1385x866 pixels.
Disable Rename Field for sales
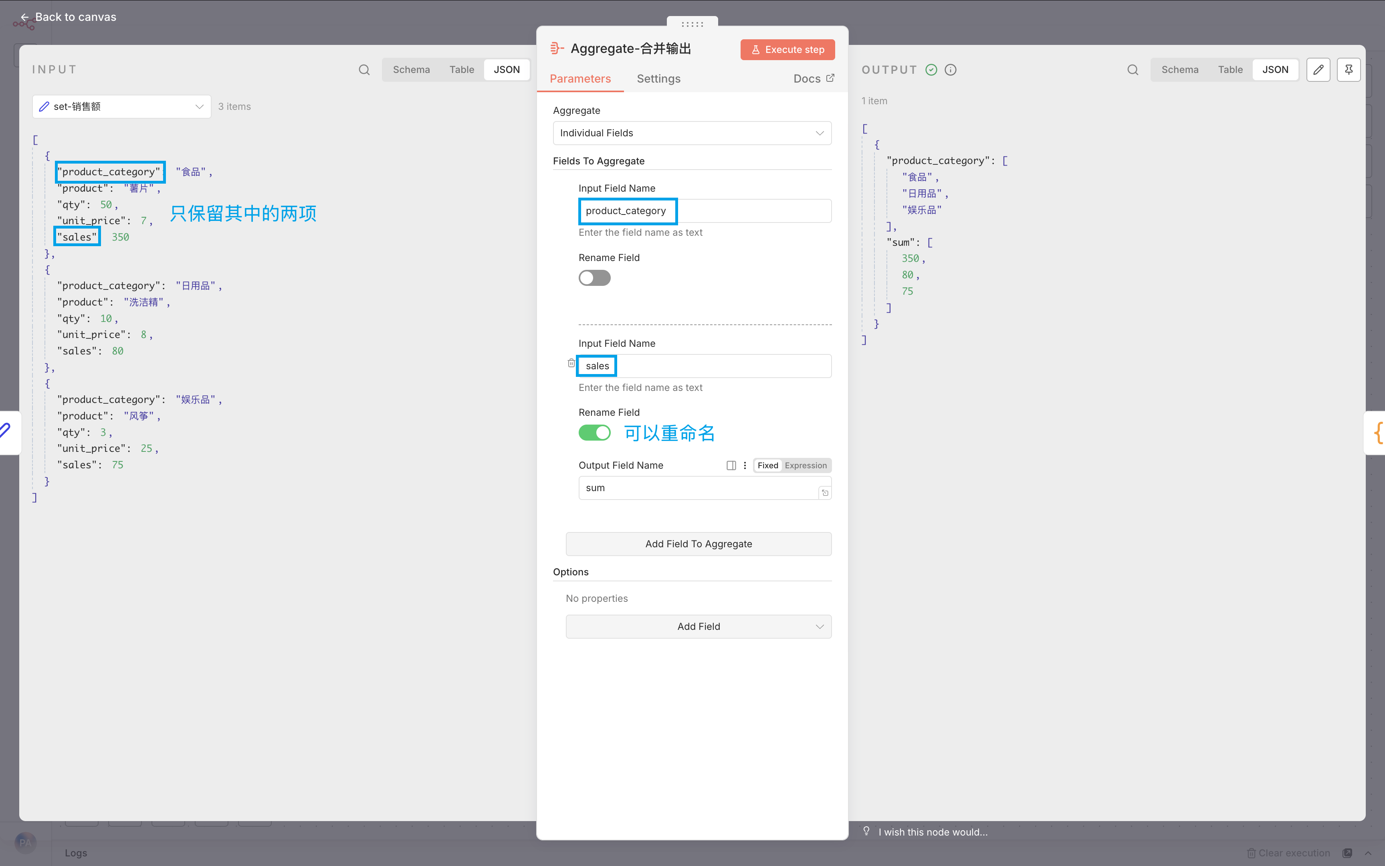point(594,433)
